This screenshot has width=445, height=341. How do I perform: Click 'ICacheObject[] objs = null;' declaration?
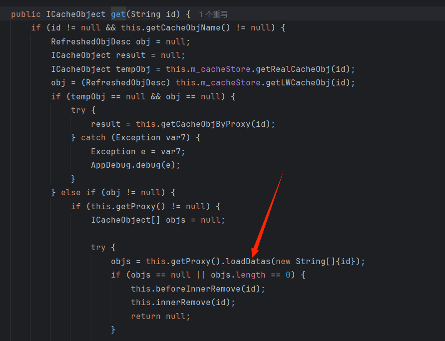(158, 220)
